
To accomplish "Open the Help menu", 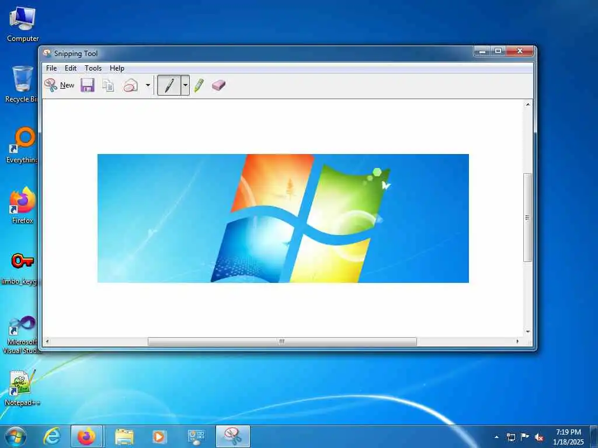I will pos(117,68).
